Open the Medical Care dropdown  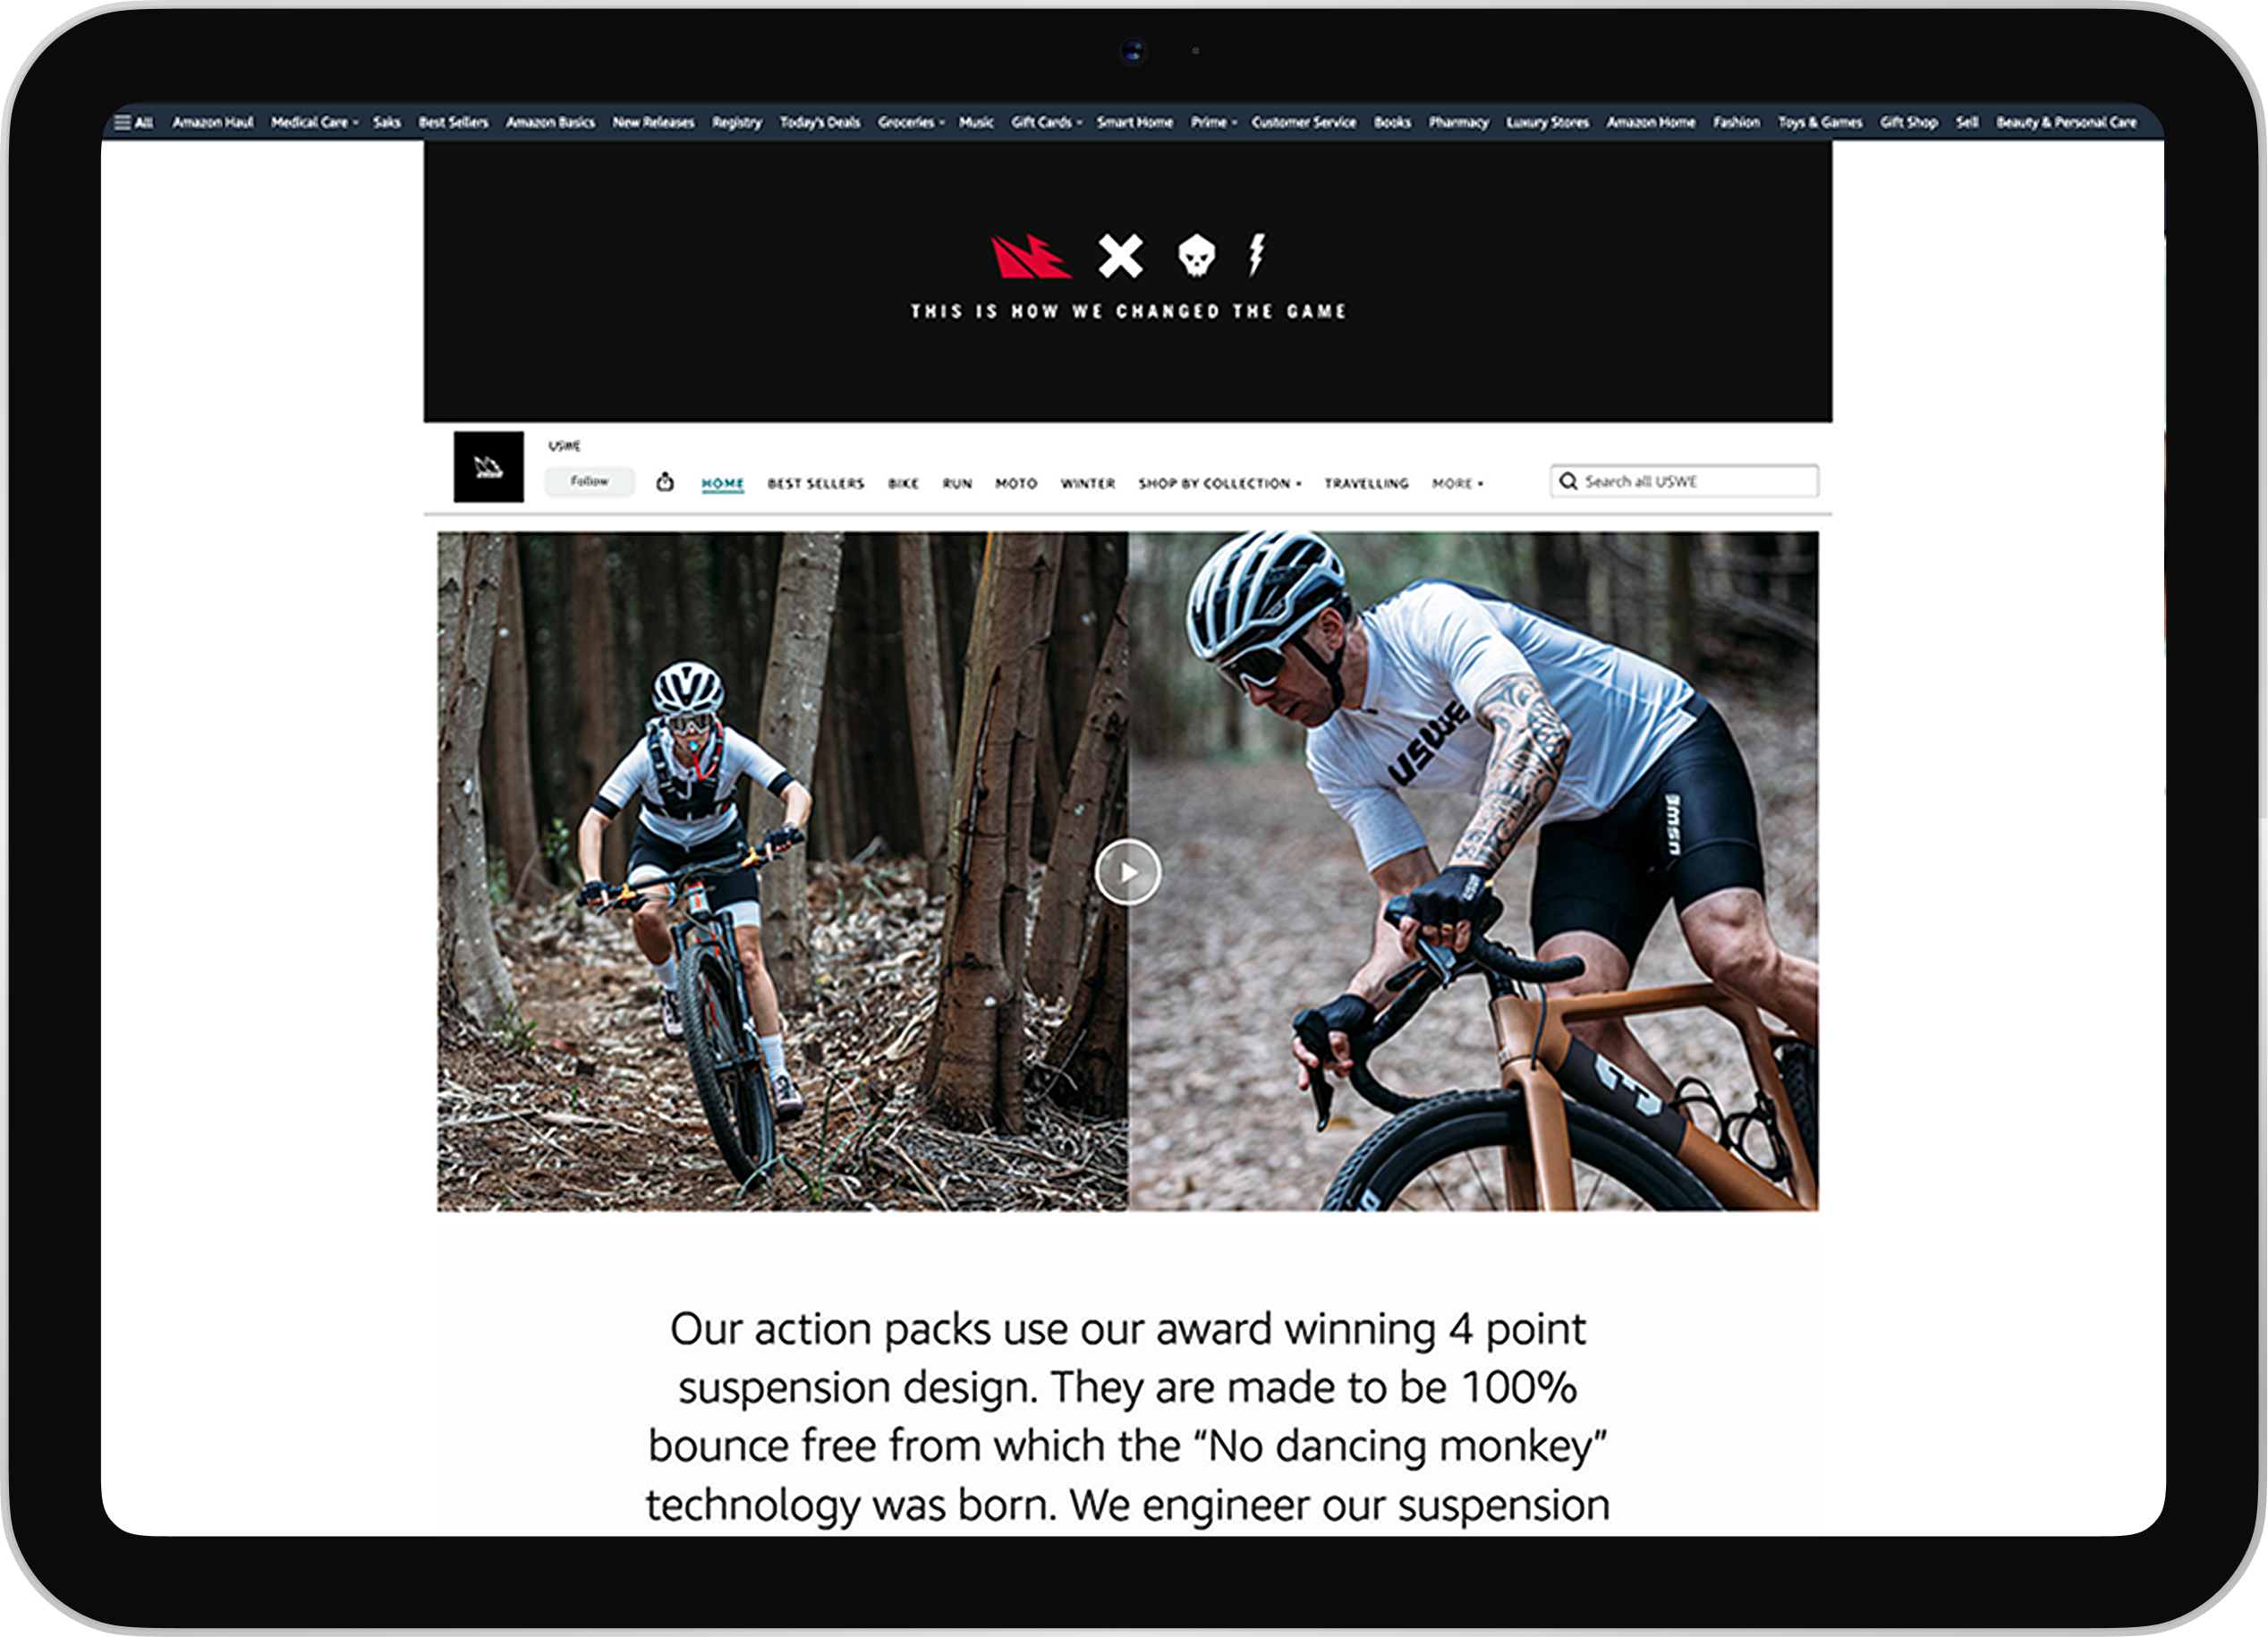[315, 122]
